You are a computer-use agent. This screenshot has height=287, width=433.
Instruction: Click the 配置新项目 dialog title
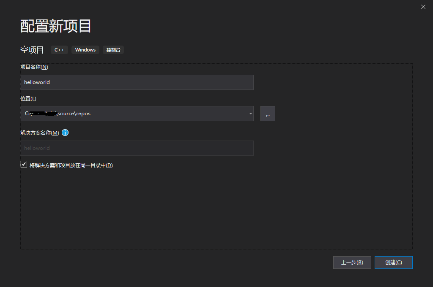tap(55, 26)
